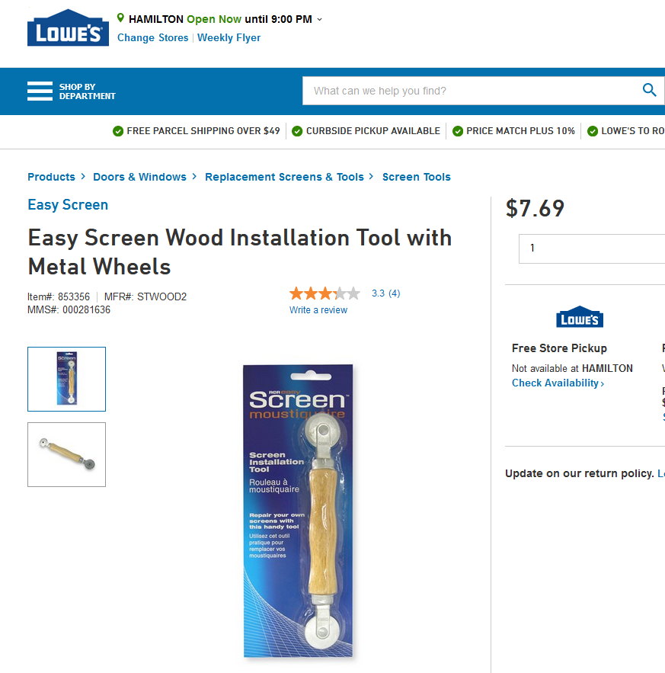665x673 pixels.
Task: Open the Shop By Department hamburger menu
Action: point(40,91)
